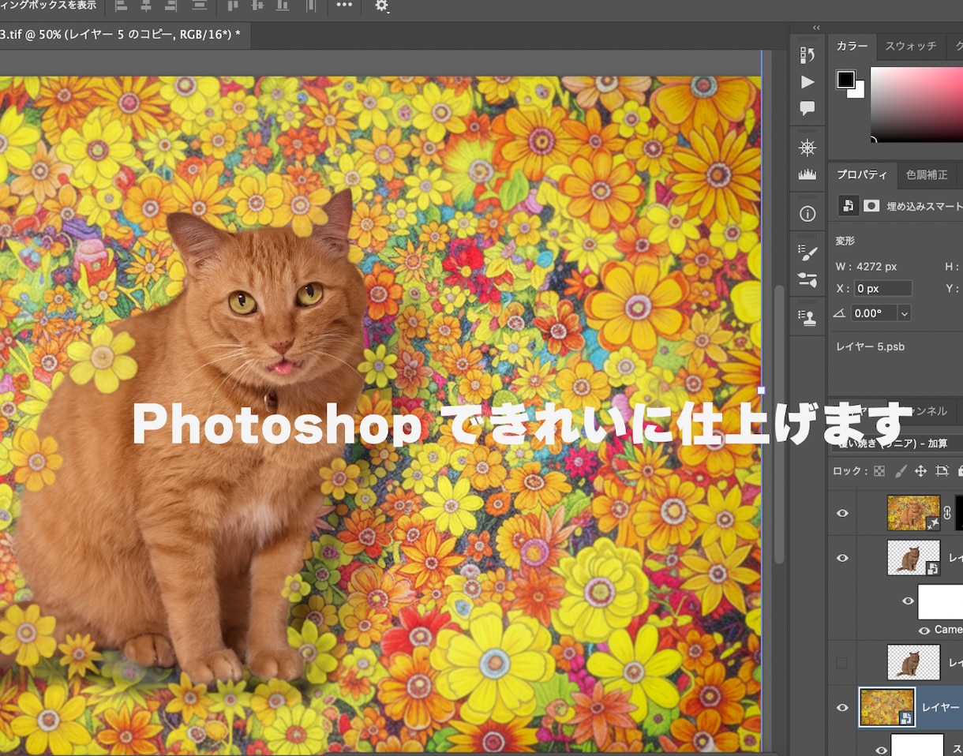963x756 pixels.
Task: Toggle visibility of Camera Raw filter
Action: click(x=924, y=630)
